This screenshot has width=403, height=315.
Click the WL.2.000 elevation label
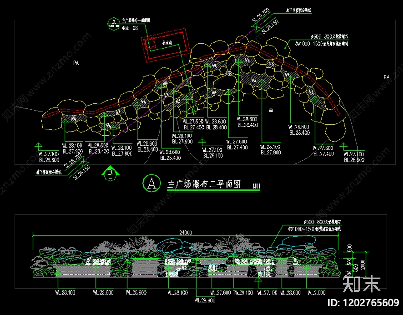[x=317, y=293]
